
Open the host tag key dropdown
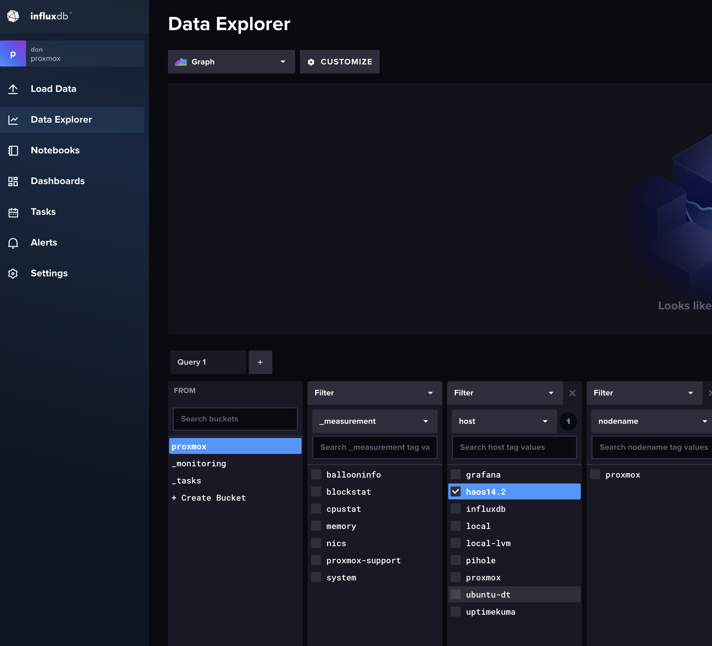pyautogui.click(x=504, y=421)
